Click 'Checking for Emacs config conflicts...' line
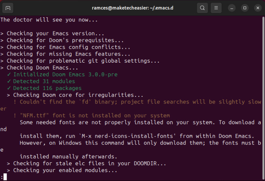Screen dimensions: 265x181 [x=65, y=47]
